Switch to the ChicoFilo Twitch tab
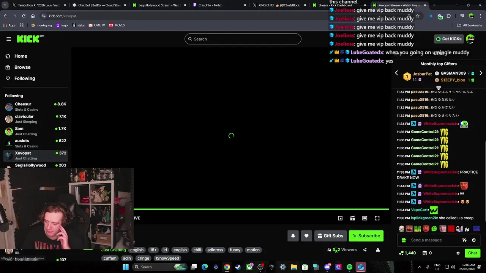The image size is (486, 273). tap(219, 5)
